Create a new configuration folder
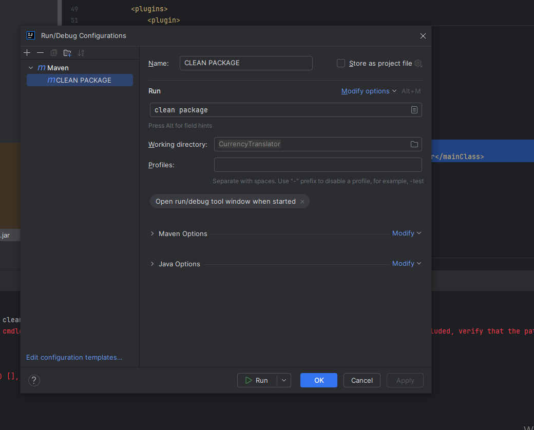 (67, 53)
